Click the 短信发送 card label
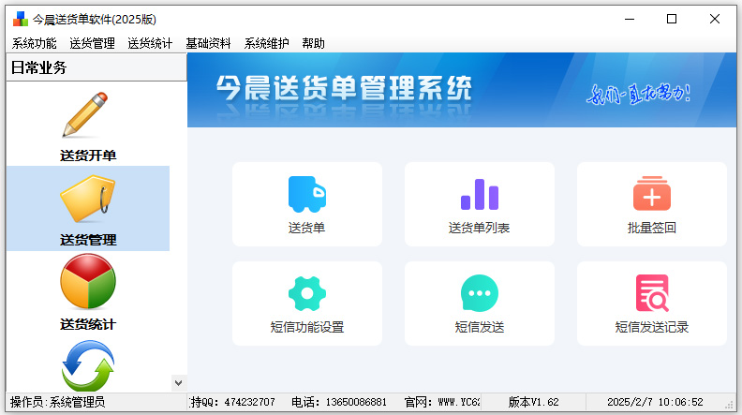Viewport: 742px width, 415px height. (480, 327)
